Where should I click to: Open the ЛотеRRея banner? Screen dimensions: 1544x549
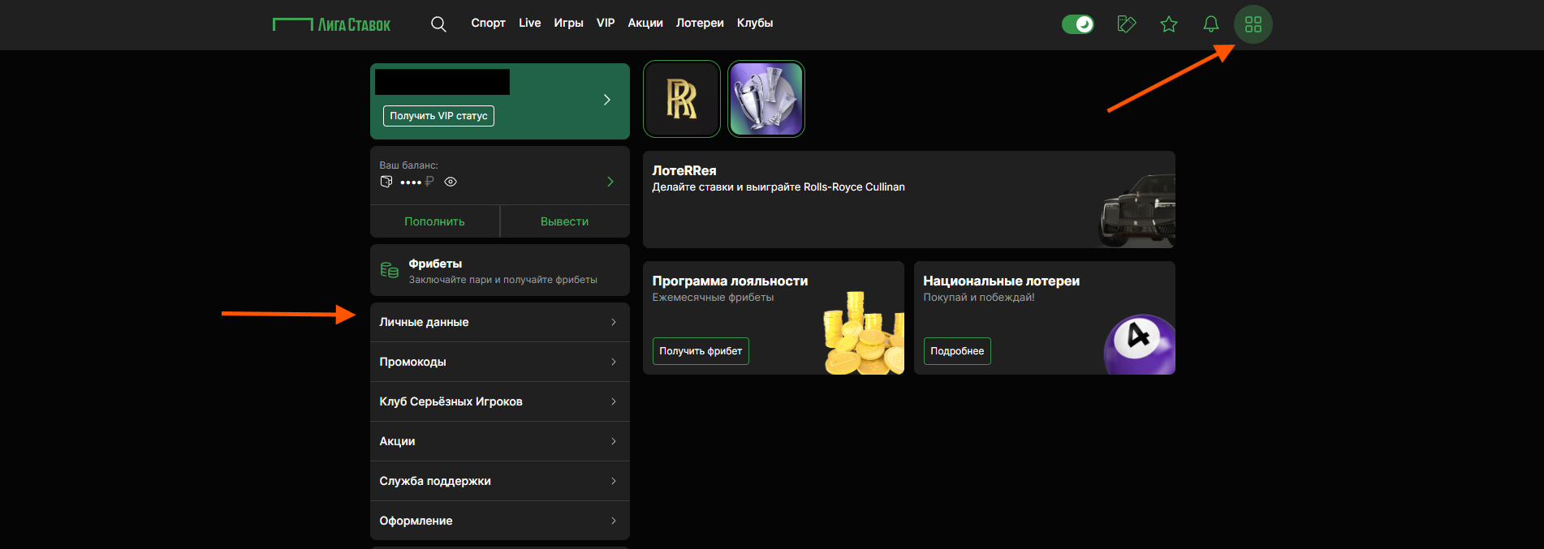pos(908,199)
